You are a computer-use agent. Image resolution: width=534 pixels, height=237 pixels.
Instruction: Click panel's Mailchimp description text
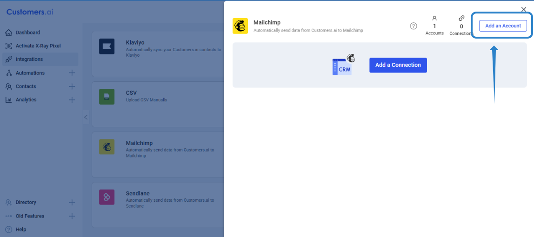point(308,30)
